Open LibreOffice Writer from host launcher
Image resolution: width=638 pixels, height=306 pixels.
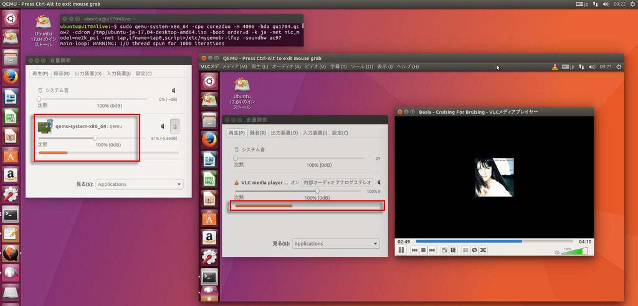10,97
